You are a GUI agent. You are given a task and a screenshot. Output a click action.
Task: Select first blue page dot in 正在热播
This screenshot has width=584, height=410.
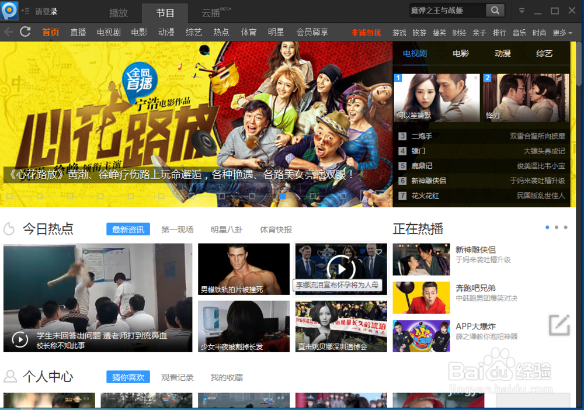[547, 227]
